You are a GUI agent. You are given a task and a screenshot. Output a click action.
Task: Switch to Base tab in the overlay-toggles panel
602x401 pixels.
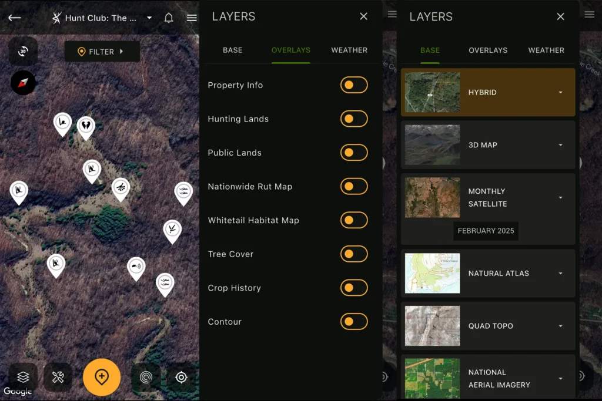click(x=233, y=50)
